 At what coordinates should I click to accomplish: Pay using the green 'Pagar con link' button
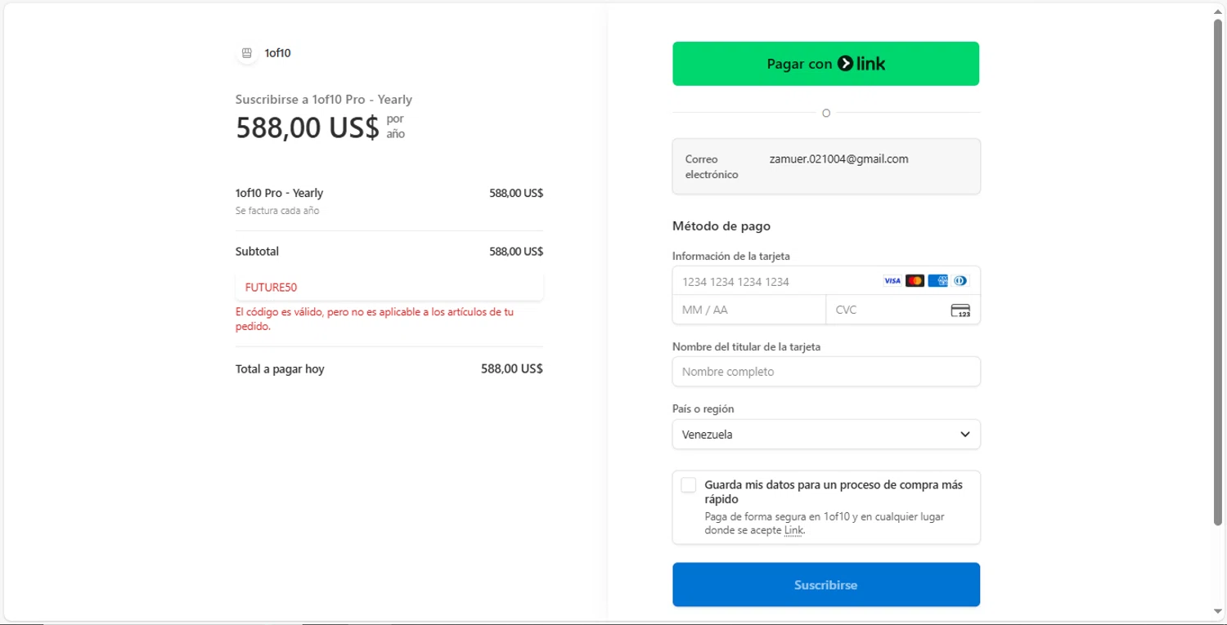(826, 64)
